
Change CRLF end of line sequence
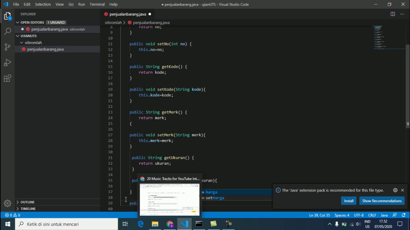coord(372,215)
